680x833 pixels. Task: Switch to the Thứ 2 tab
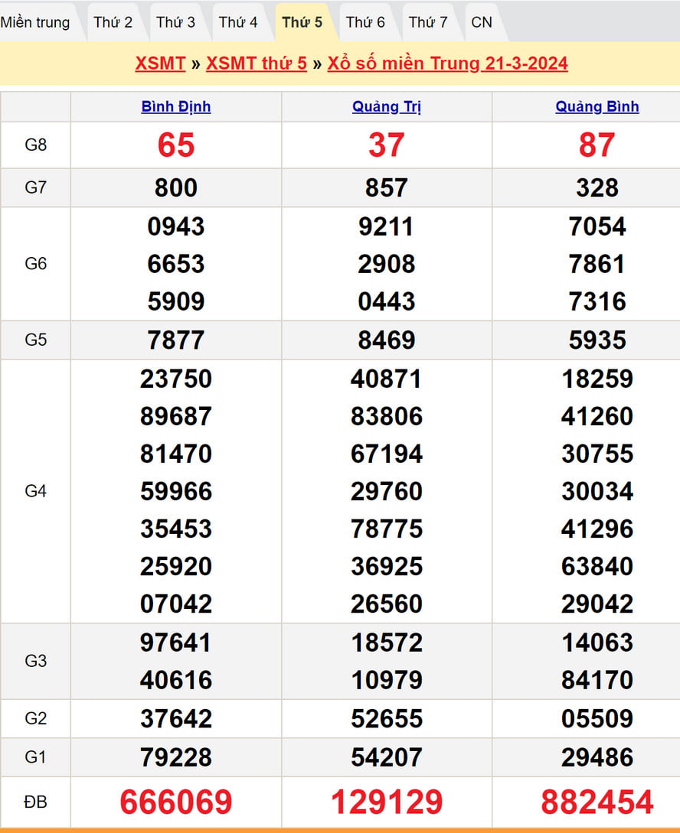(113, 22)
